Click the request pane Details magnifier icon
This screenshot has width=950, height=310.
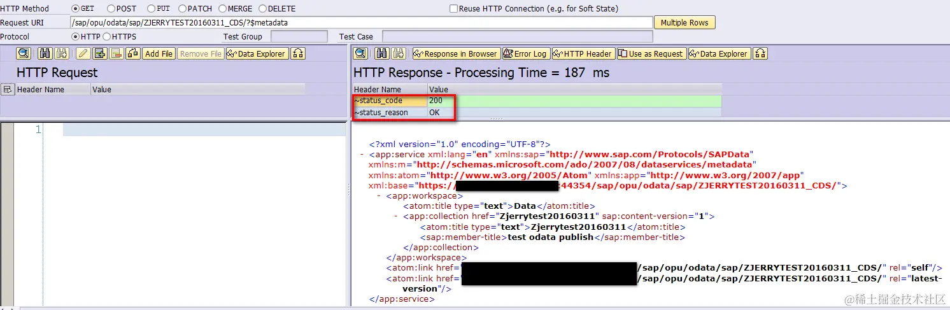point(24,53)
